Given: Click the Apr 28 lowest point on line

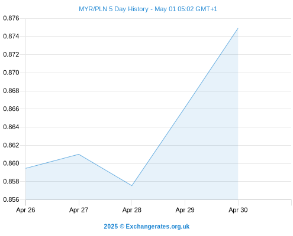Looking at the screenshot, I should pos(132,186).
